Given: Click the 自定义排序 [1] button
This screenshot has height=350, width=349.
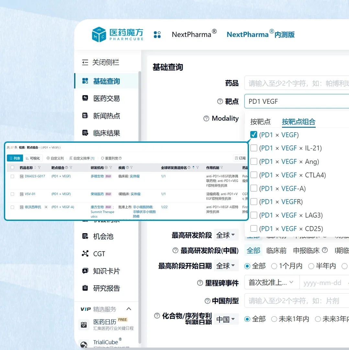Looking at the screenshot, I should [82, 158].
